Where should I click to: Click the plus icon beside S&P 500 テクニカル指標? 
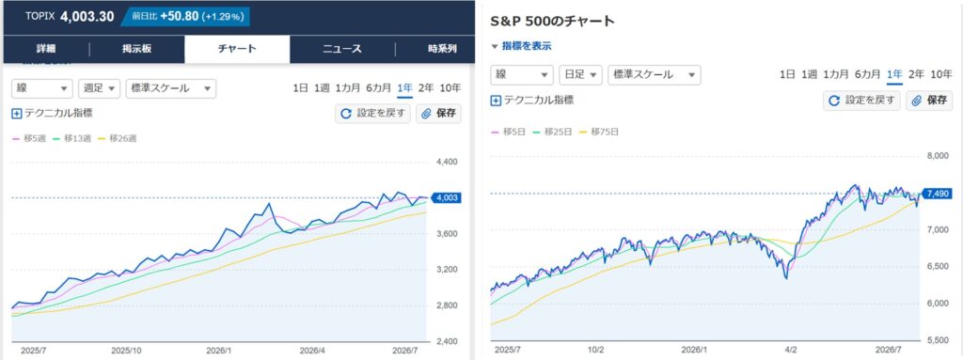click(x=496, y=101)
